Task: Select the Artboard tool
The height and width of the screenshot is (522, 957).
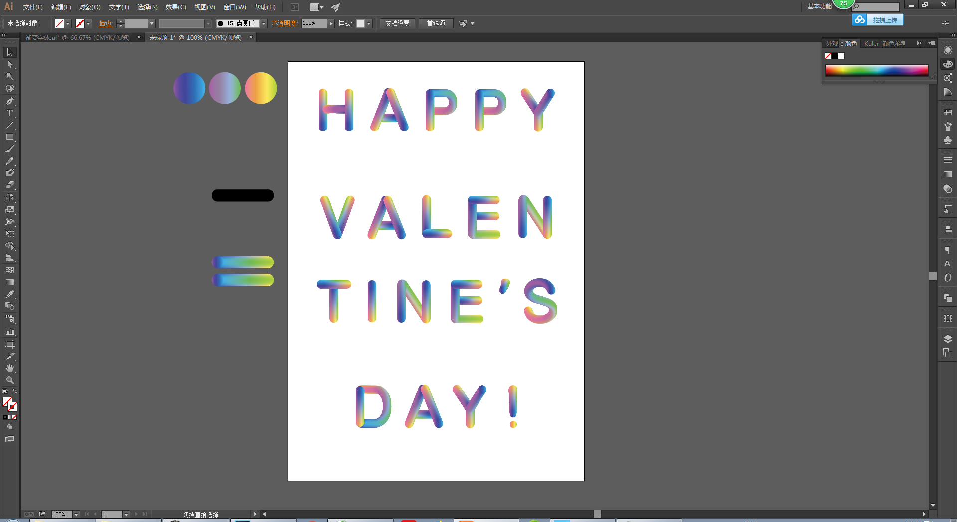Action: tap(10, 344)
